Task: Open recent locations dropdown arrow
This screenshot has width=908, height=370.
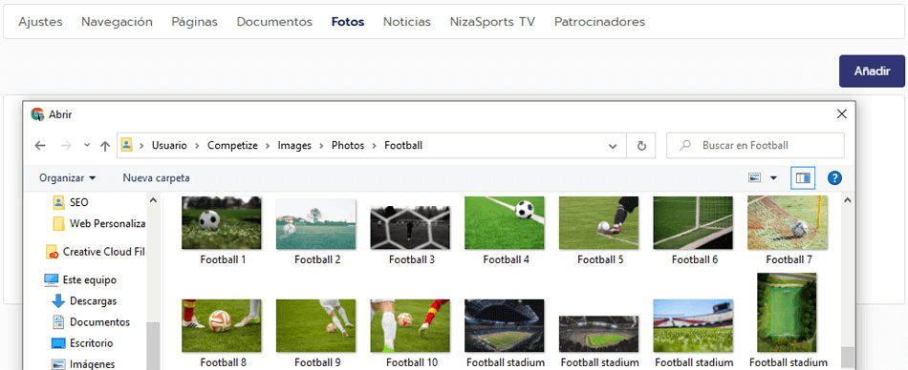Action: coord(87,146)
